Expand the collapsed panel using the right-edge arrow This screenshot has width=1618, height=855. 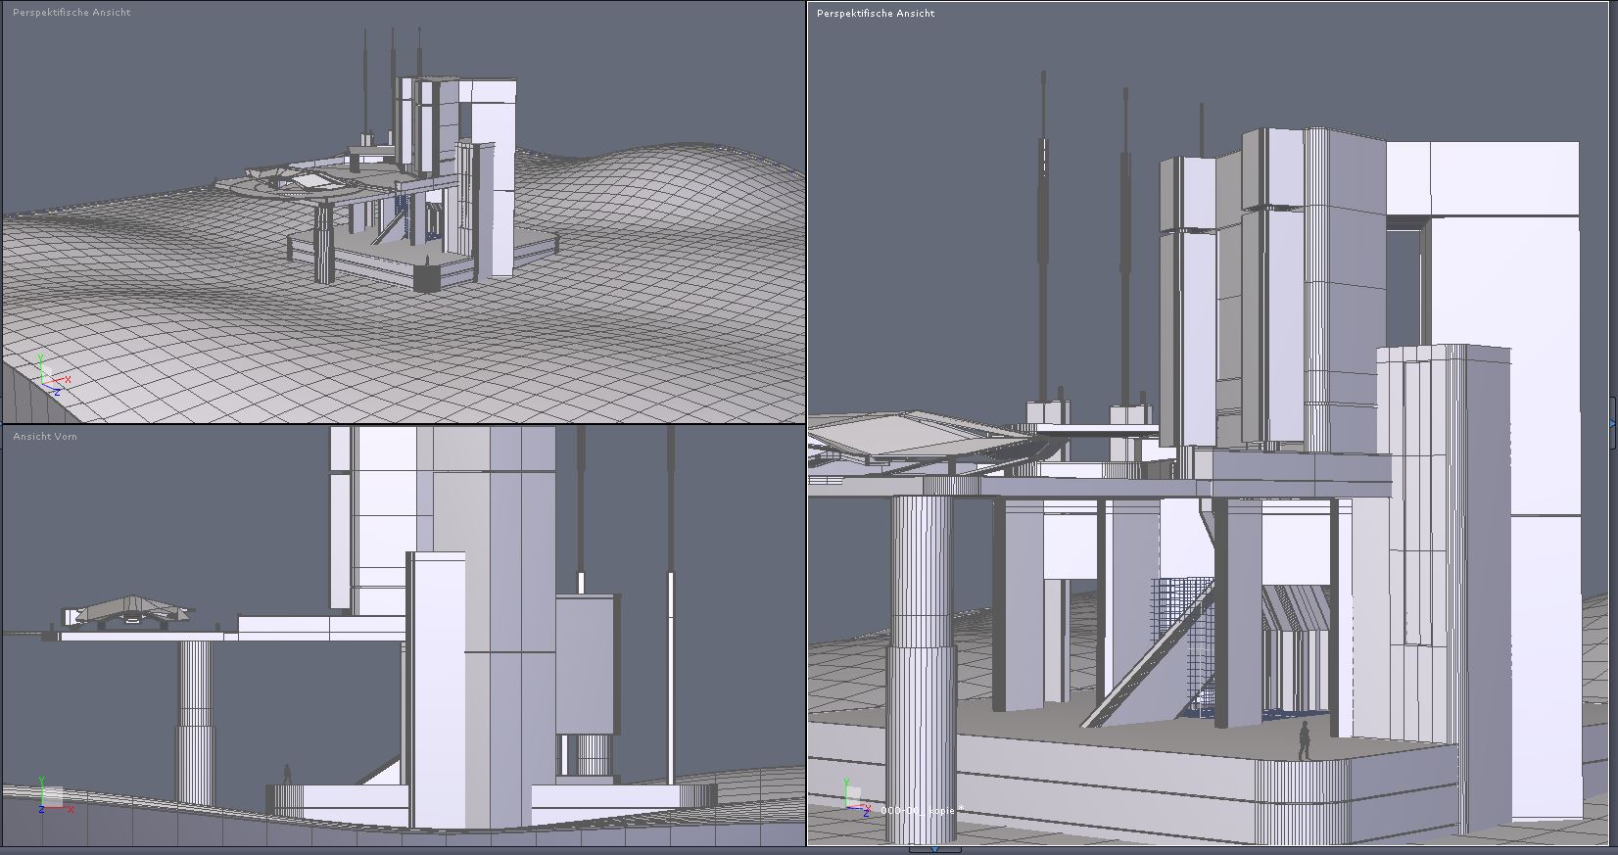[1612, 423]
